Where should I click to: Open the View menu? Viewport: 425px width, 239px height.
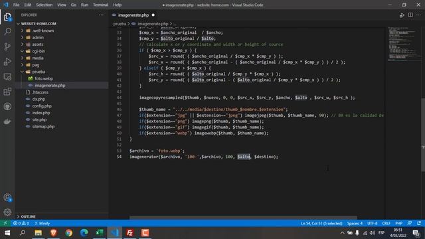[x=62, y=5]
